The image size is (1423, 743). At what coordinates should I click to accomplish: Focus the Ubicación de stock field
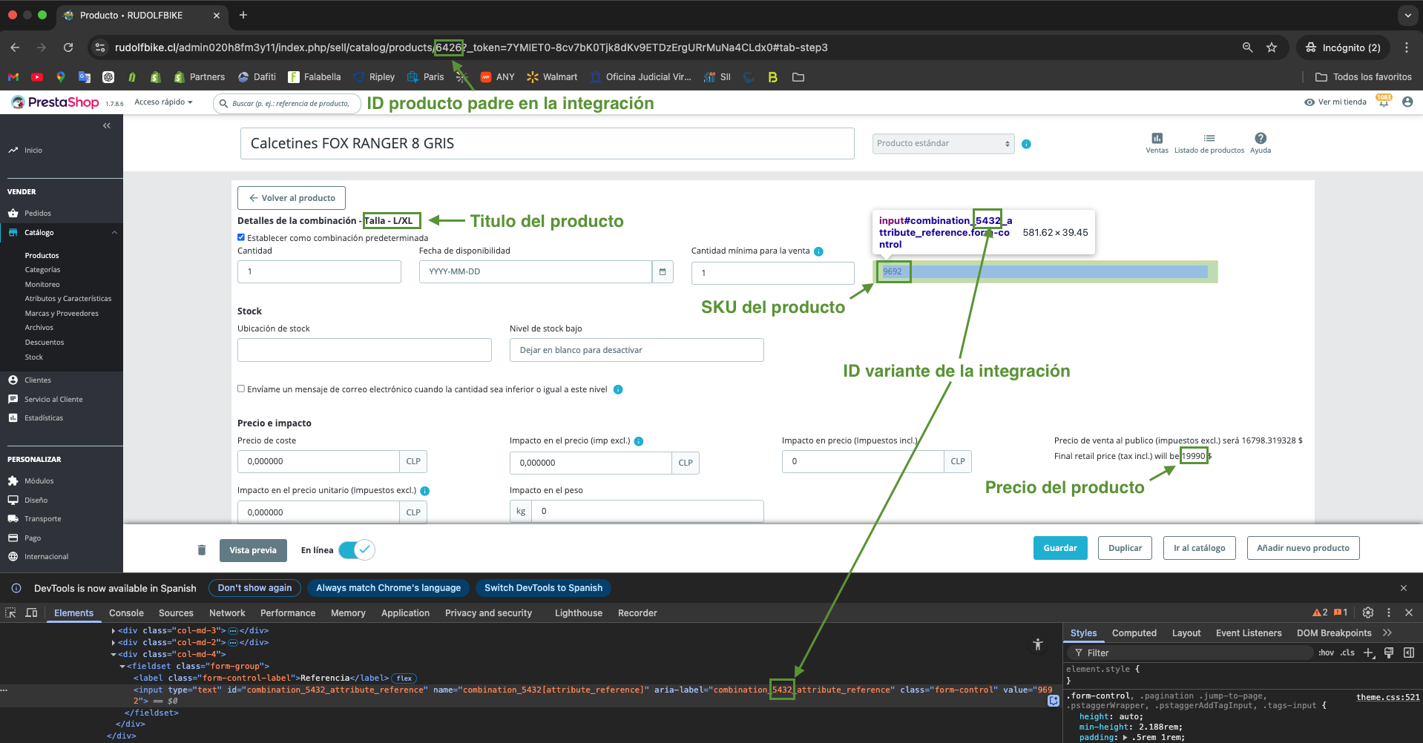tap(364, 350)
